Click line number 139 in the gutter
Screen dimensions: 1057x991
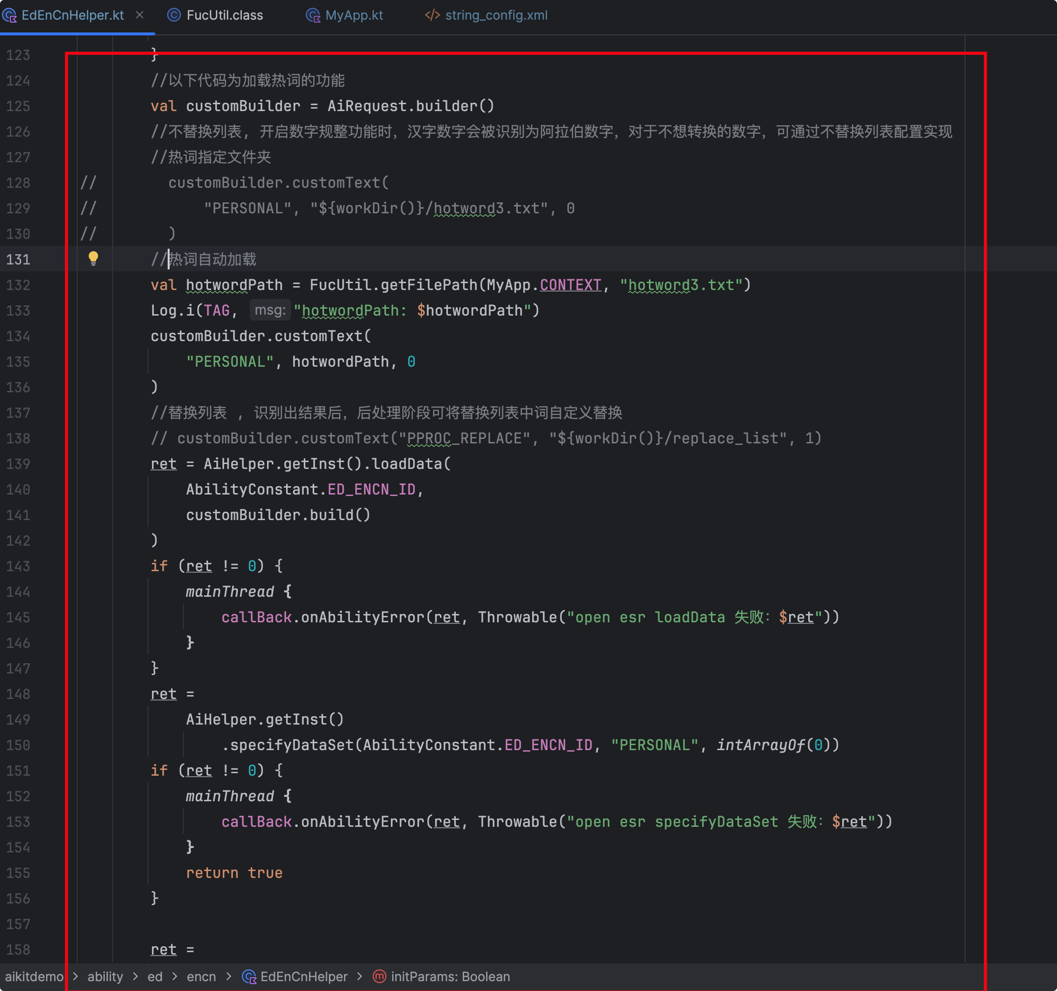(x=18, y=464)
